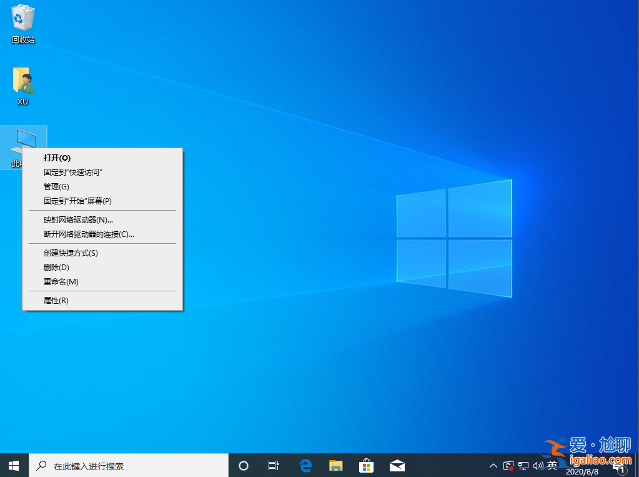Open File Explorer from the taskbar
Image resolution: width=639 pixels, height=477 pixels.
click(335, 465)
